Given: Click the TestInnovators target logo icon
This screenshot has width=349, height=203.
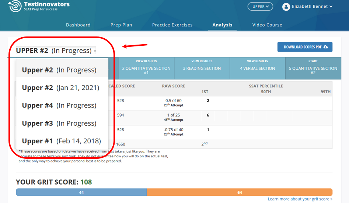Looking at the screenshot, I should click(x=15, y=6).
